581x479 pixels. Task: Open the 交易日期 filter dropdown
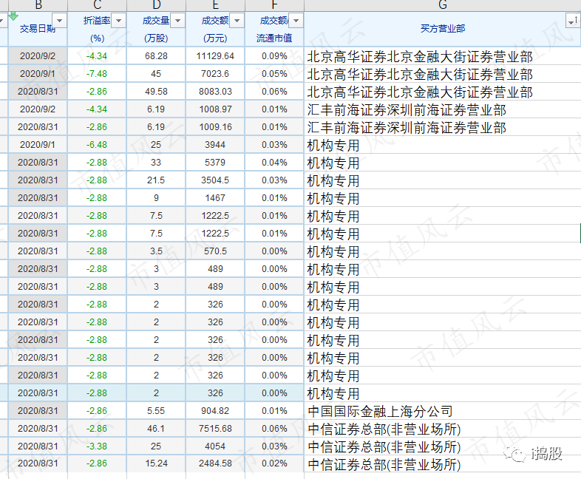click(60, 21)
